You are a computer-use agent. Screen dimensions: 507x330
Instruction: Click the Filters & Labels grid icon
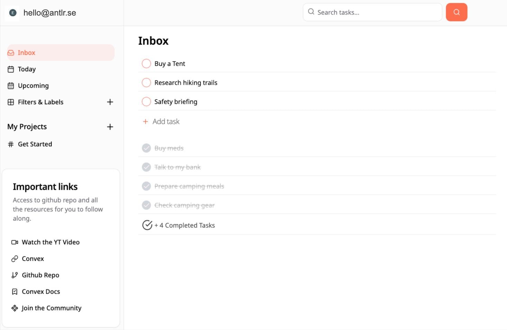pos(11,102)
